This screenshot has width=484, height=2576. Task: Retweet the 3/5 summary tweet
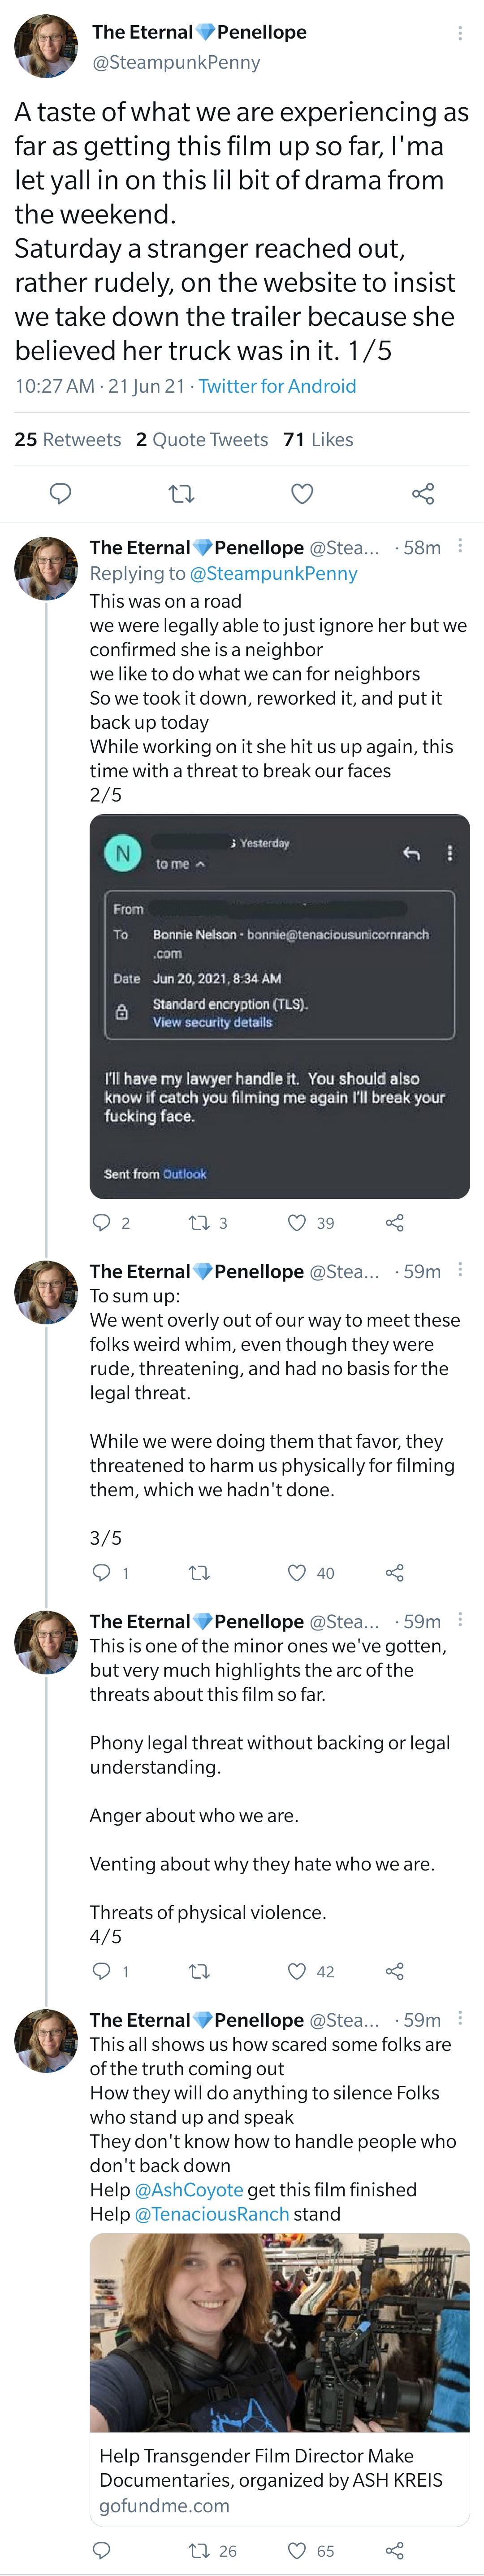click(199, 1572)
